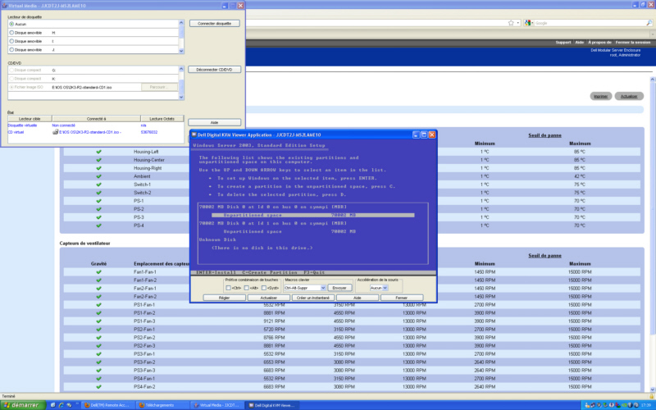
Task: Click the KVM Viewer title bar icon
Action: (x=194, y=134)
